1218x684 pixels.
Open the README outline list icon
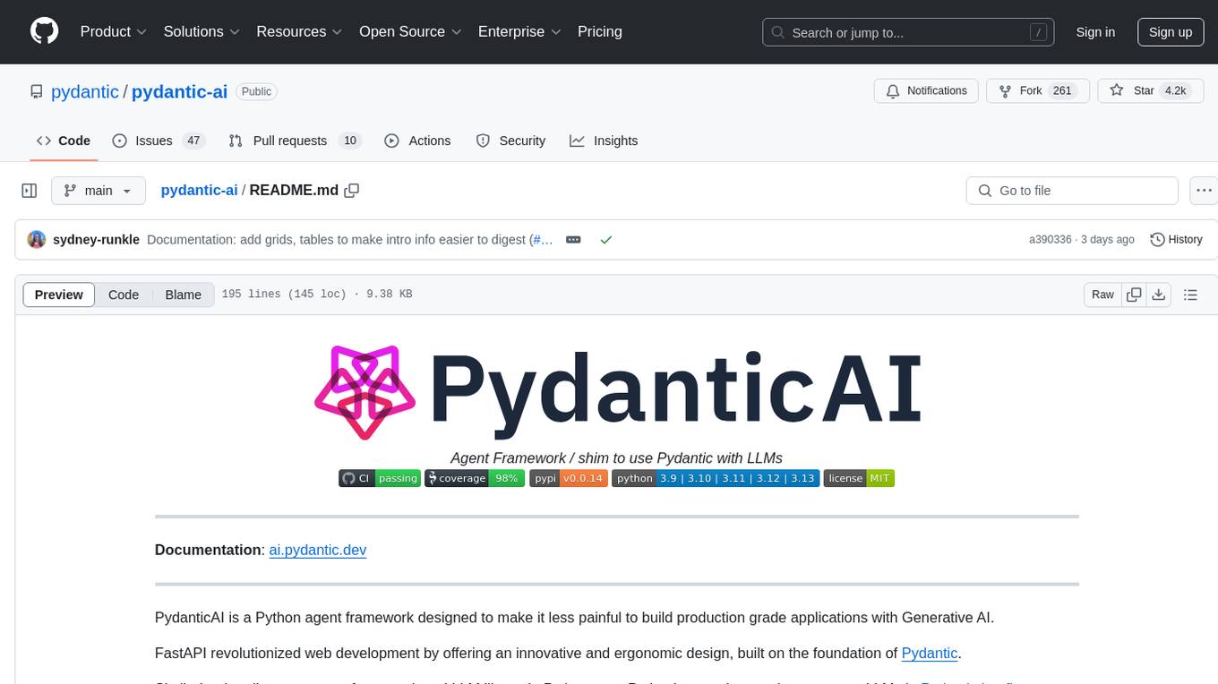tap(1190, 295)
